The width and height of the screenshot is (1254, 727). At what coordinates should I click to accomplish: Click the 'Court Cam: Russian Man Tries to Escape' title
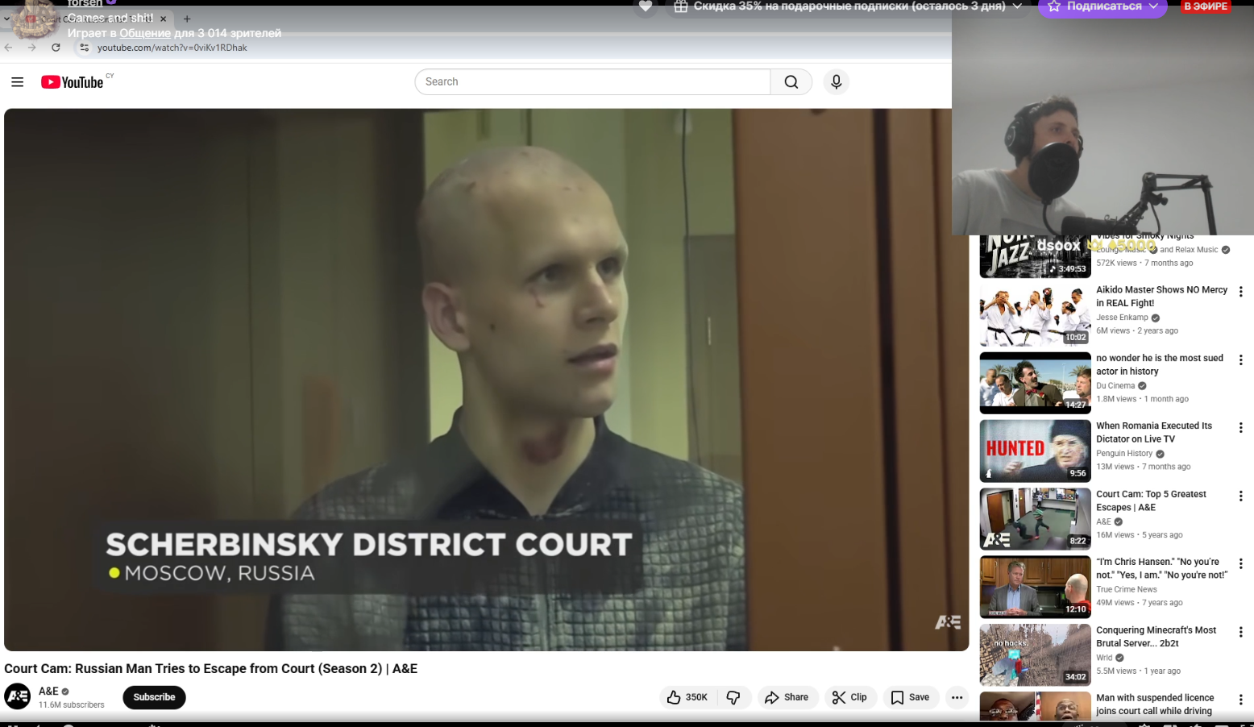pyautogui.click(x=210, y=669)
